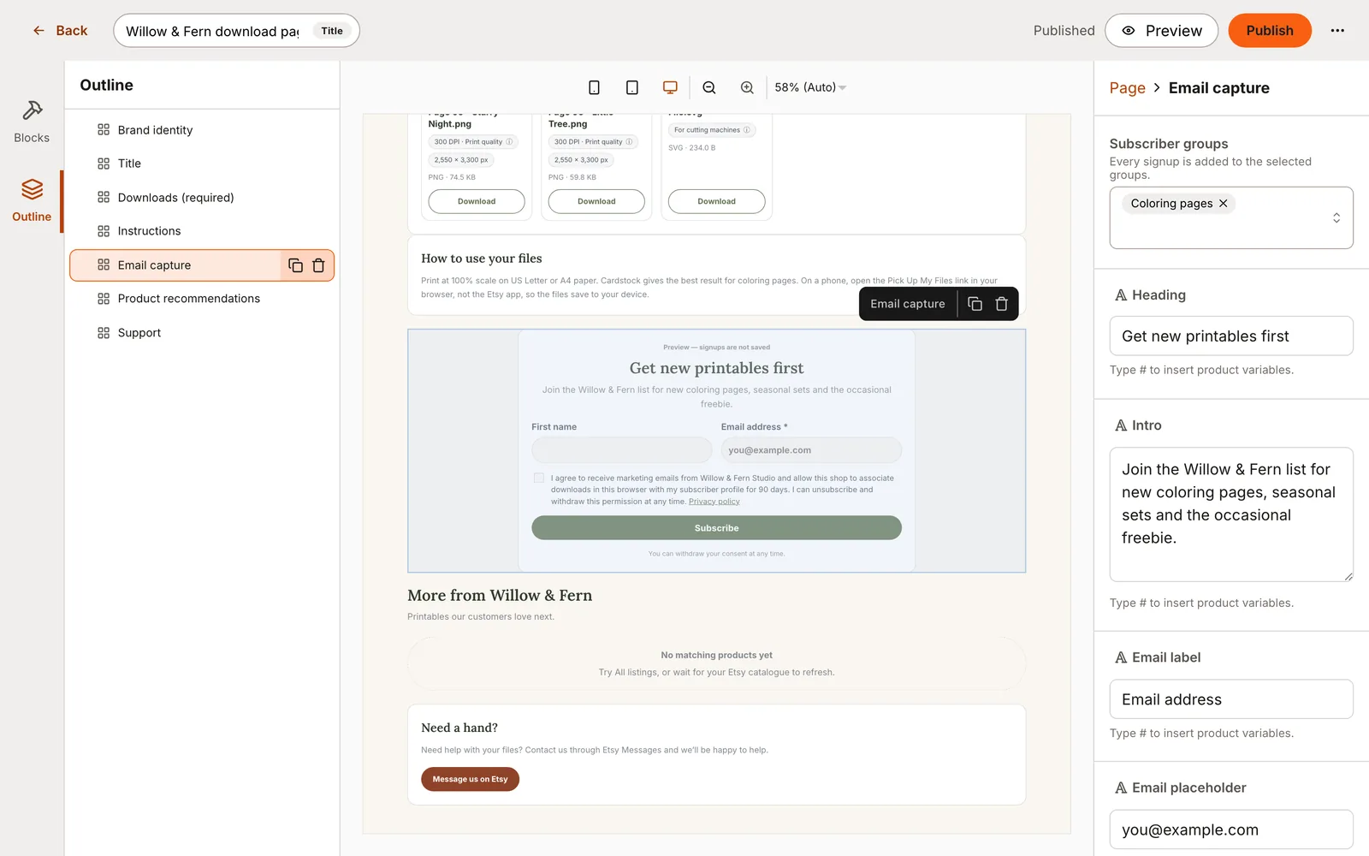Viewport: 1369px width, 856px height.
Task: Edit the Heading text field
Action: pyautogui.click(x=1231, y=336)
